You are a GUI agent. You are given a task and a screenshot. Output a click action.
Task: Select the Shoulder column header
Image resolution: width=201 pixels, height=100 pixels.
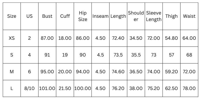(136, 16)
